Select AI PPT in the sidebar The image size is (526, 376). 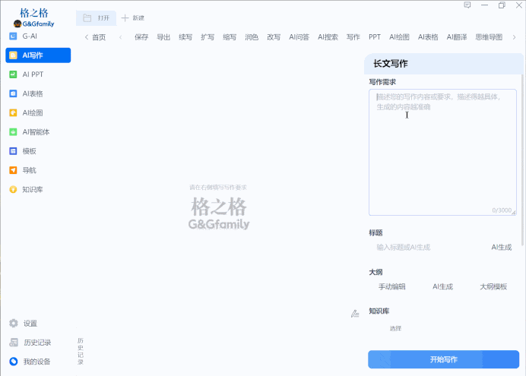(x=32, y=74)
